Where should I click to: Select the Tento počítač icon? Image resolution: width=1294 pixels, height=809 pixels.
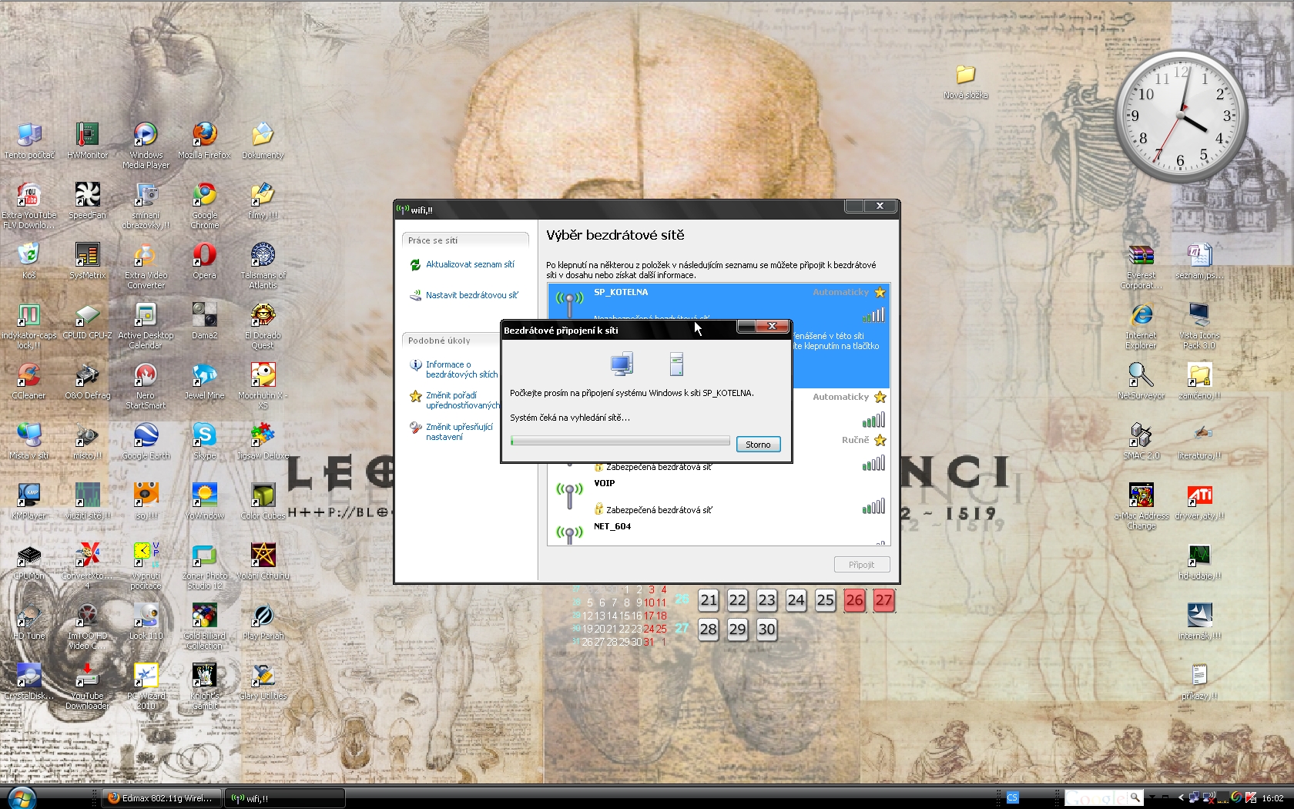28,140
